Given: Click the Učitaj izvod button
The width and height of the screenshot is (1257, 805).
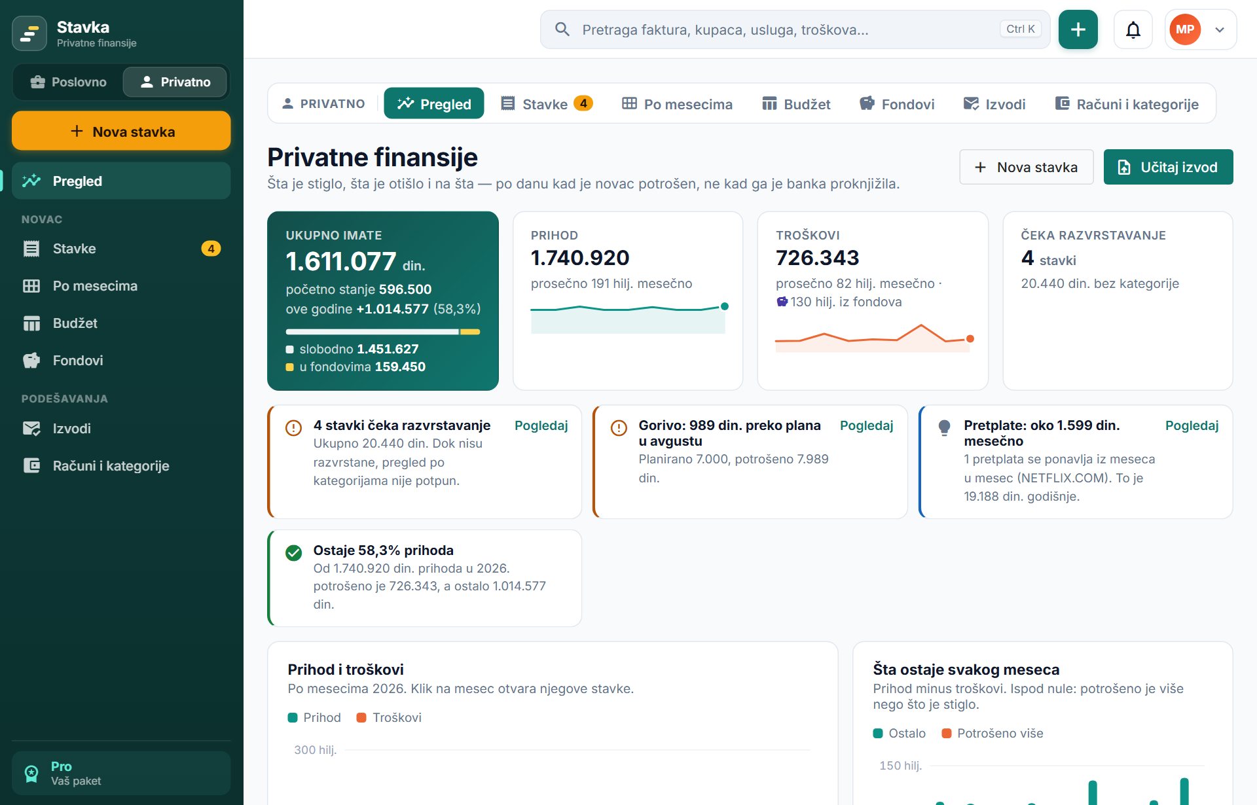Looking at the screenshot, I should [1168, 167].
